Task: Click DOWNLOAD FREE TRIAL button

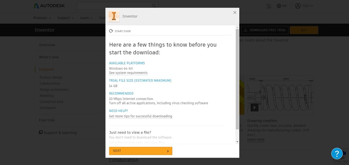Action: tap(265, 30)
